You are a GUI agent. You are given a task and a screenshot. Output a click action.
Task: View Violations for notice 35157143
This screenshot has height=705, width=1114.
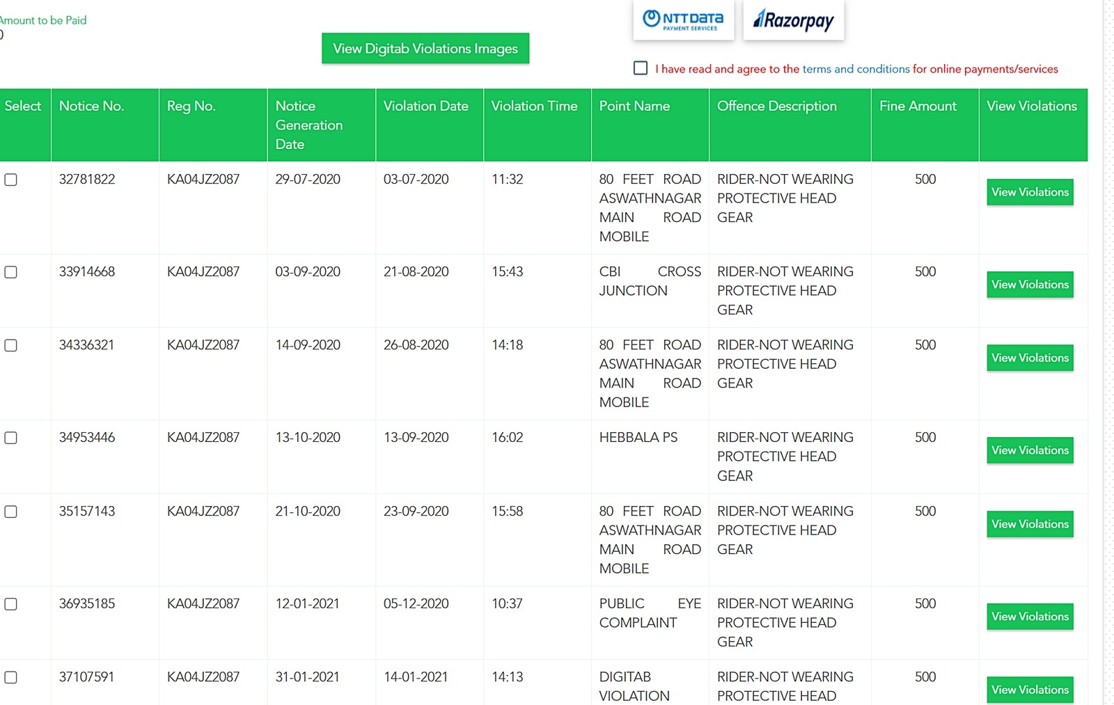tap(1030, 524)
